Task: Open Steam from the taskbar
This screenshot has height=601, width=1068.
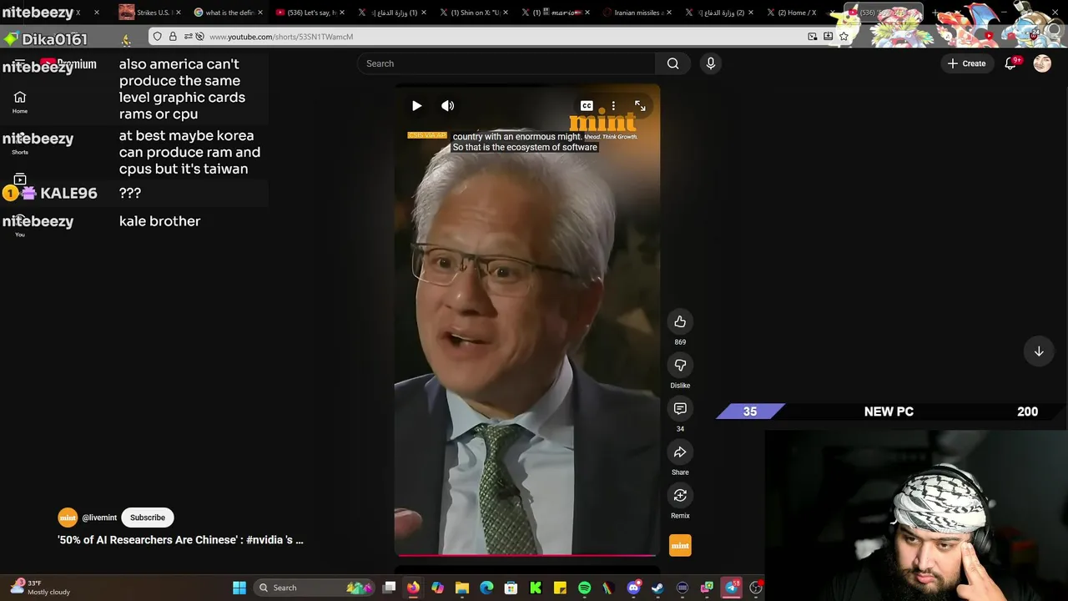Action: tap(657, 588)
